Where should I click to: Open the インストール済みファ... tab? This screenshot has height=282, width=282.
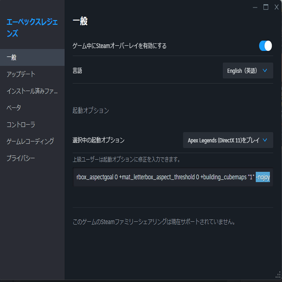32,91
